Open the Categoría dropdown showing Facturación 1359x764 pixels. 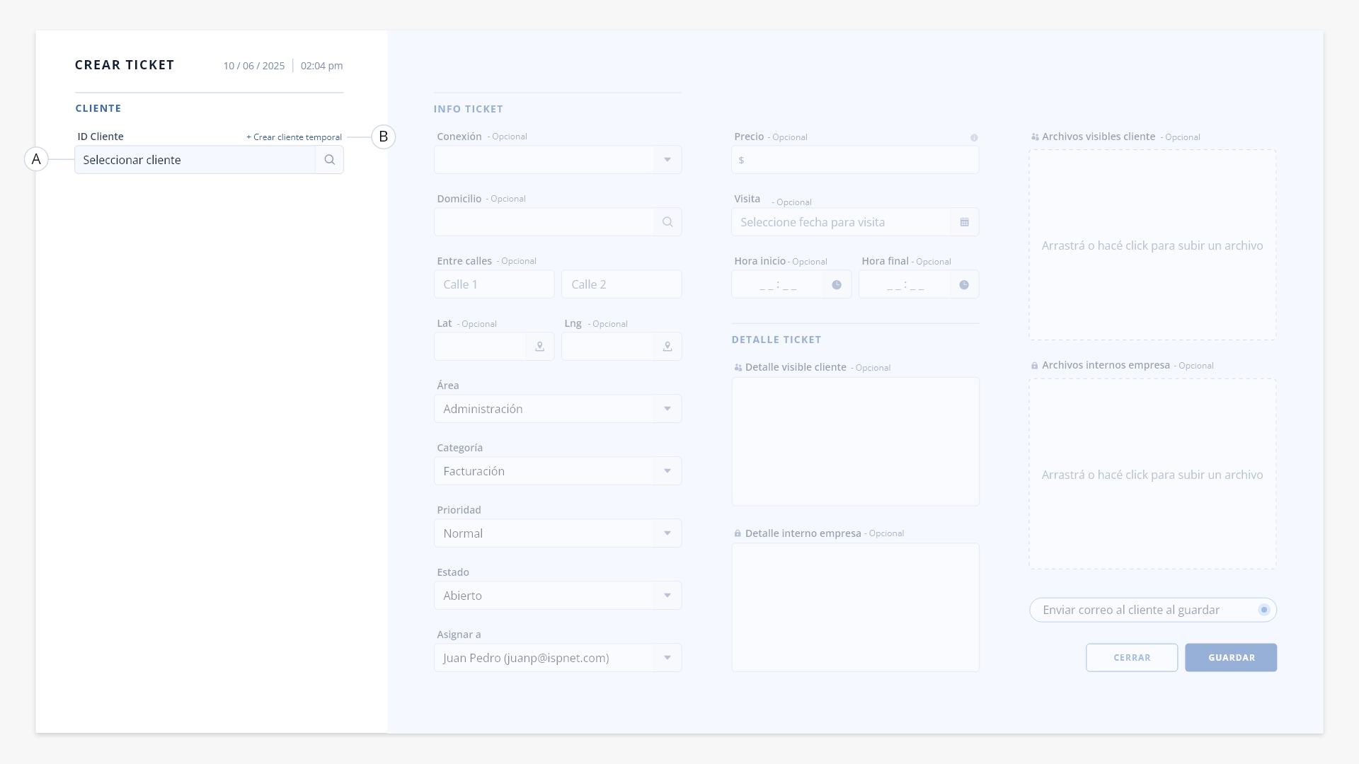click(x=558, y=471)
